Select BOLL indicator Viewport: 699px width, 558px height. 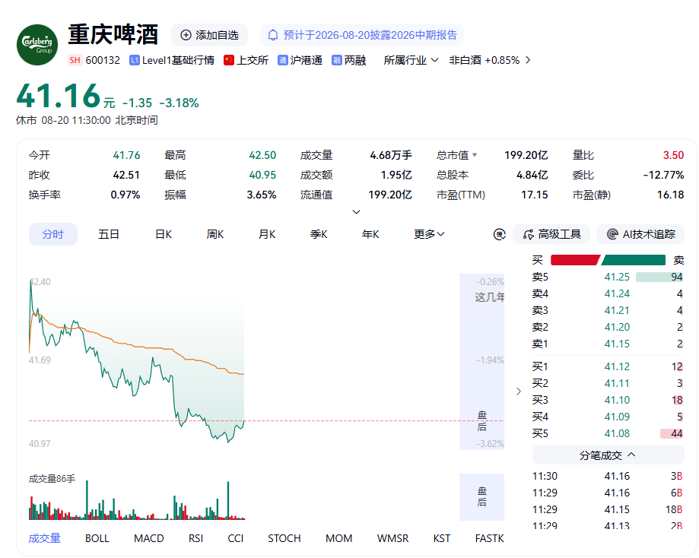[97, 538]
